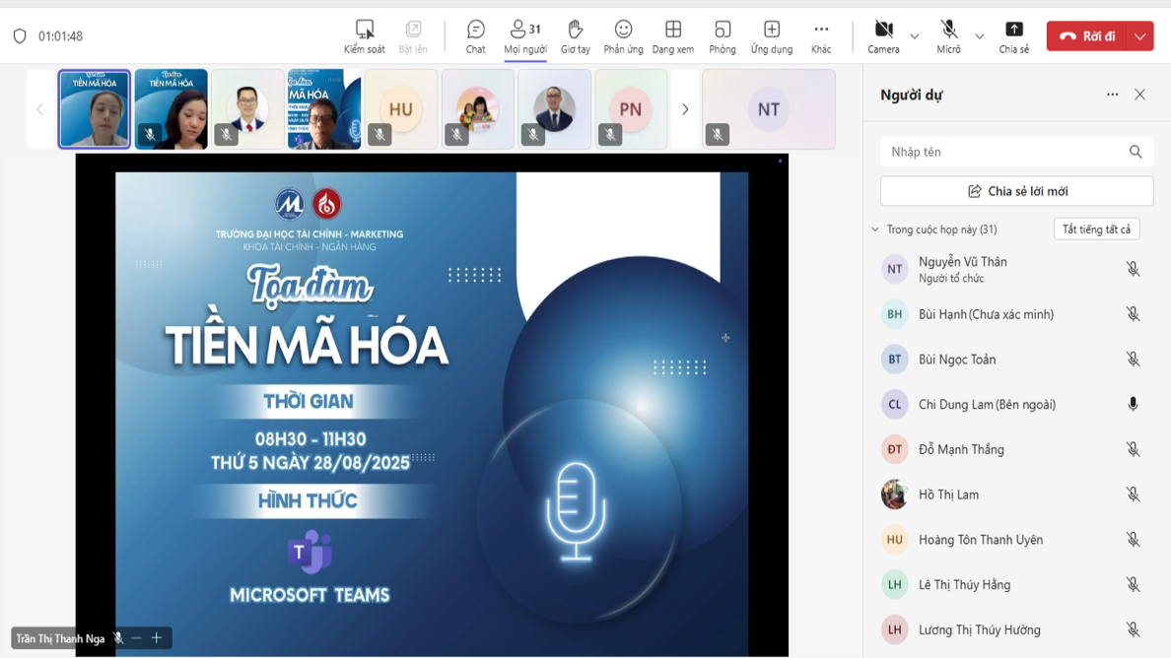Toggle the Micrô microphone mute
Image resolution: width=1171 pixels, height=658 pixels.
(948, 36)
